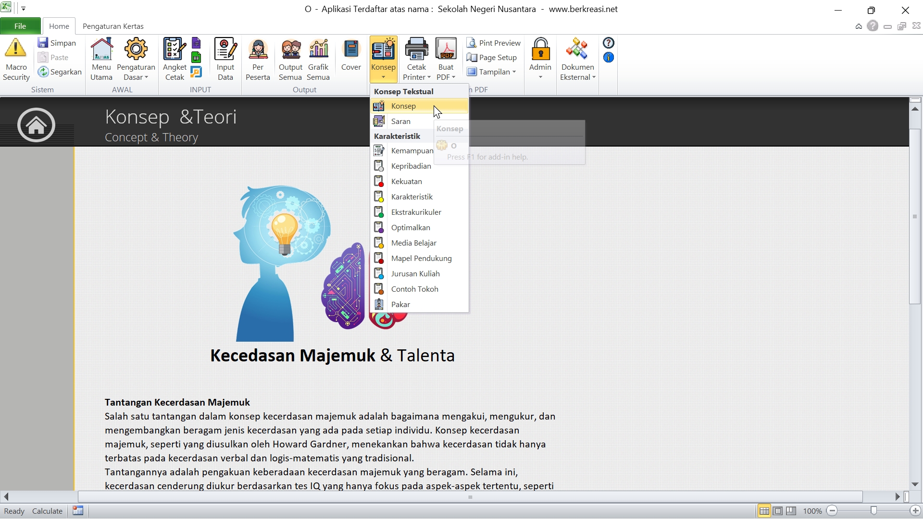Click Pint Preview button
This screenshot has height=519, width=923.
pyautogui.click(x=494, y=43)
